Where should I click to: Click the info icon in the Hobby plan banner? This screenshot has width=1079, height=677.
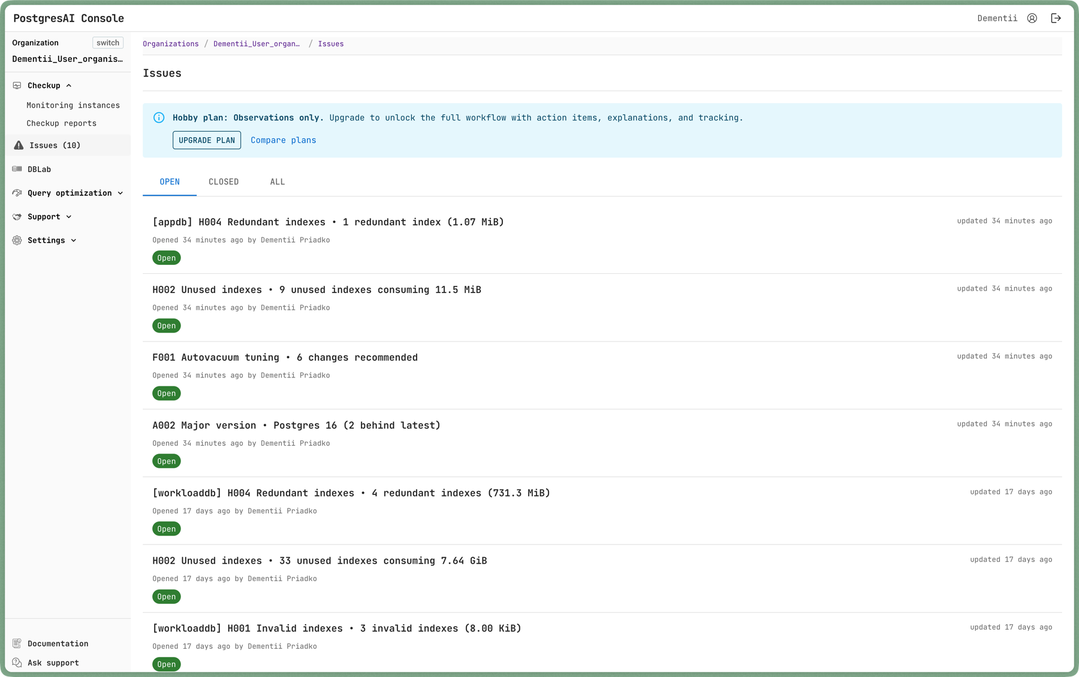pos(159,117)
